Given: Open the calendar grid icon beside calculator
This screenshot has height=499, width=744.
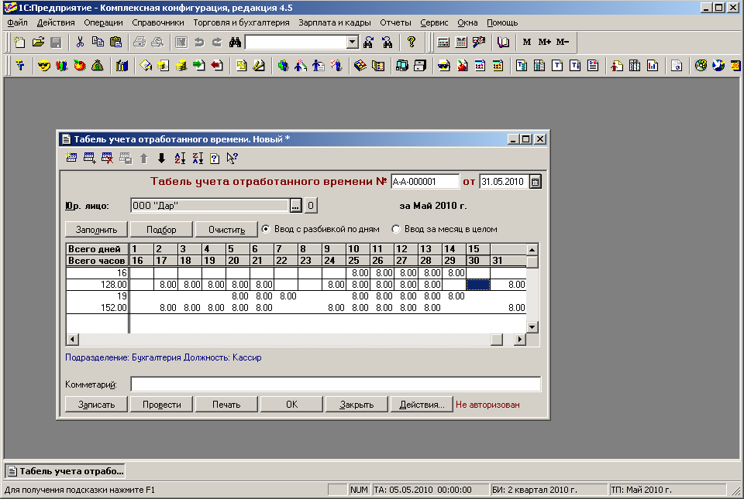Looking at the screenshot, I should click(x=461, y=42).
